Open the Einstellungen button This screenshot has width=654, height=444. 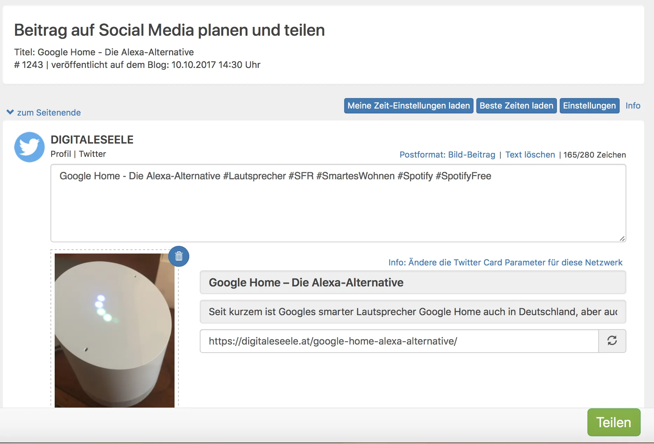tap(589, 106)
